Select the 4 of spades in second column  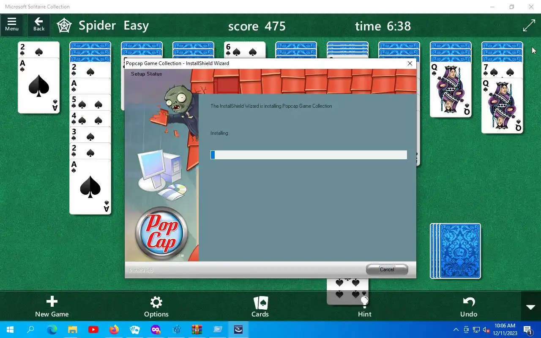(x=90, y=119)
